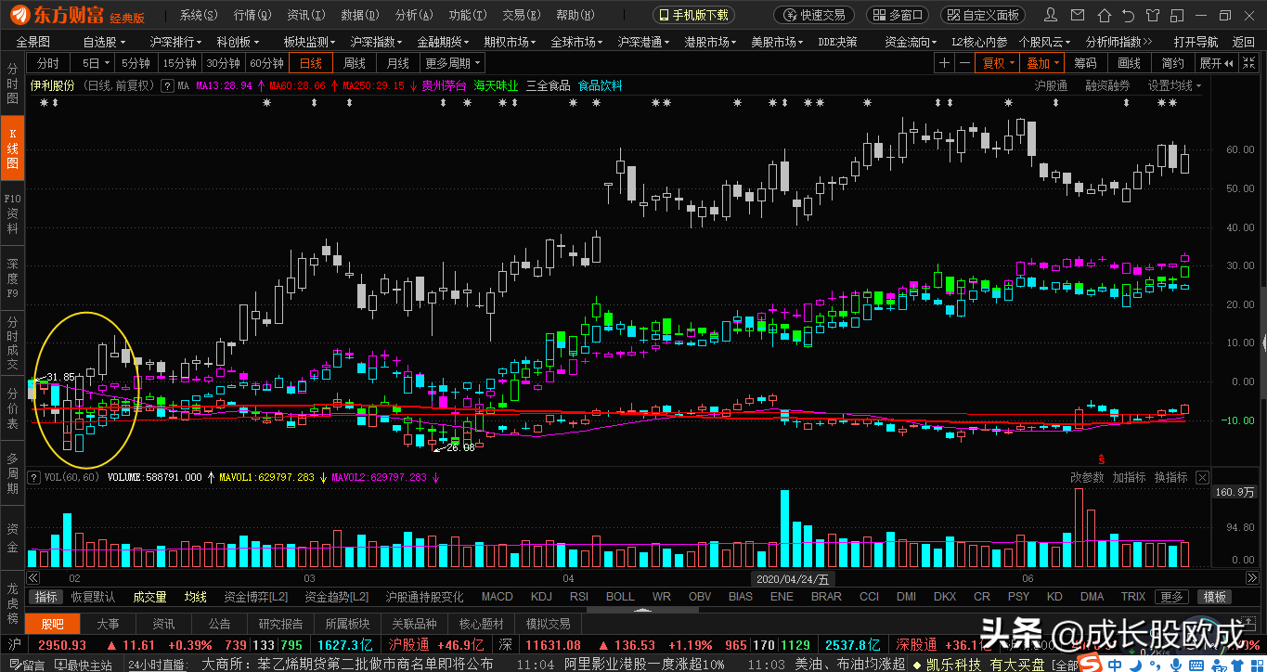The width and height of the screenshot is (1267, 672).
Task: Open the user account icon
Action: pos(1051,15)
